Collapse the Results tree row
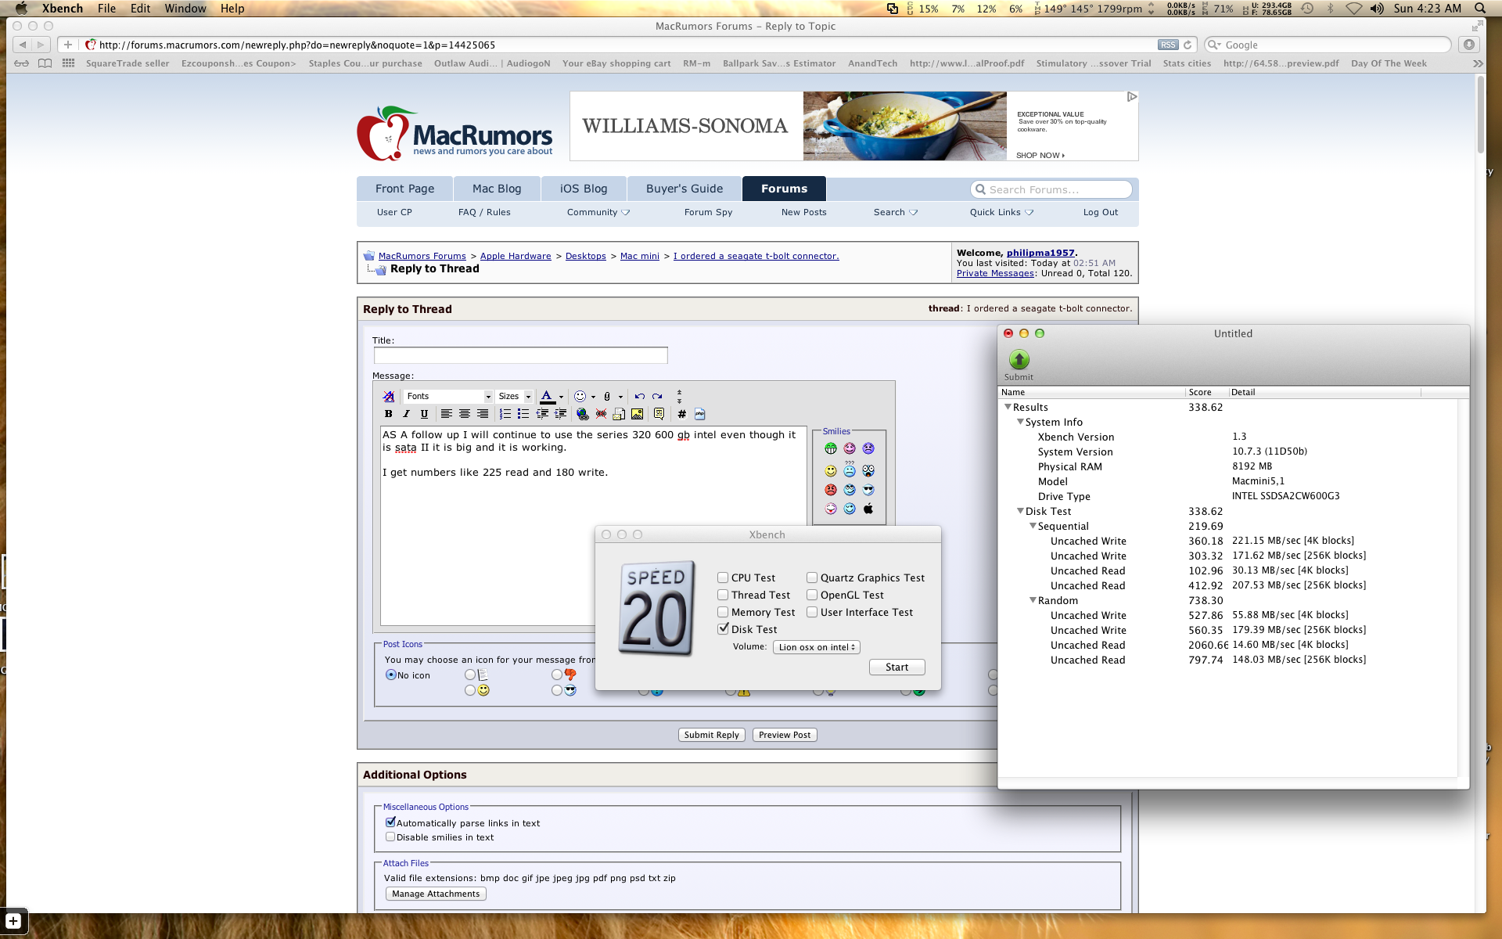 click(x=1008, y=407)
